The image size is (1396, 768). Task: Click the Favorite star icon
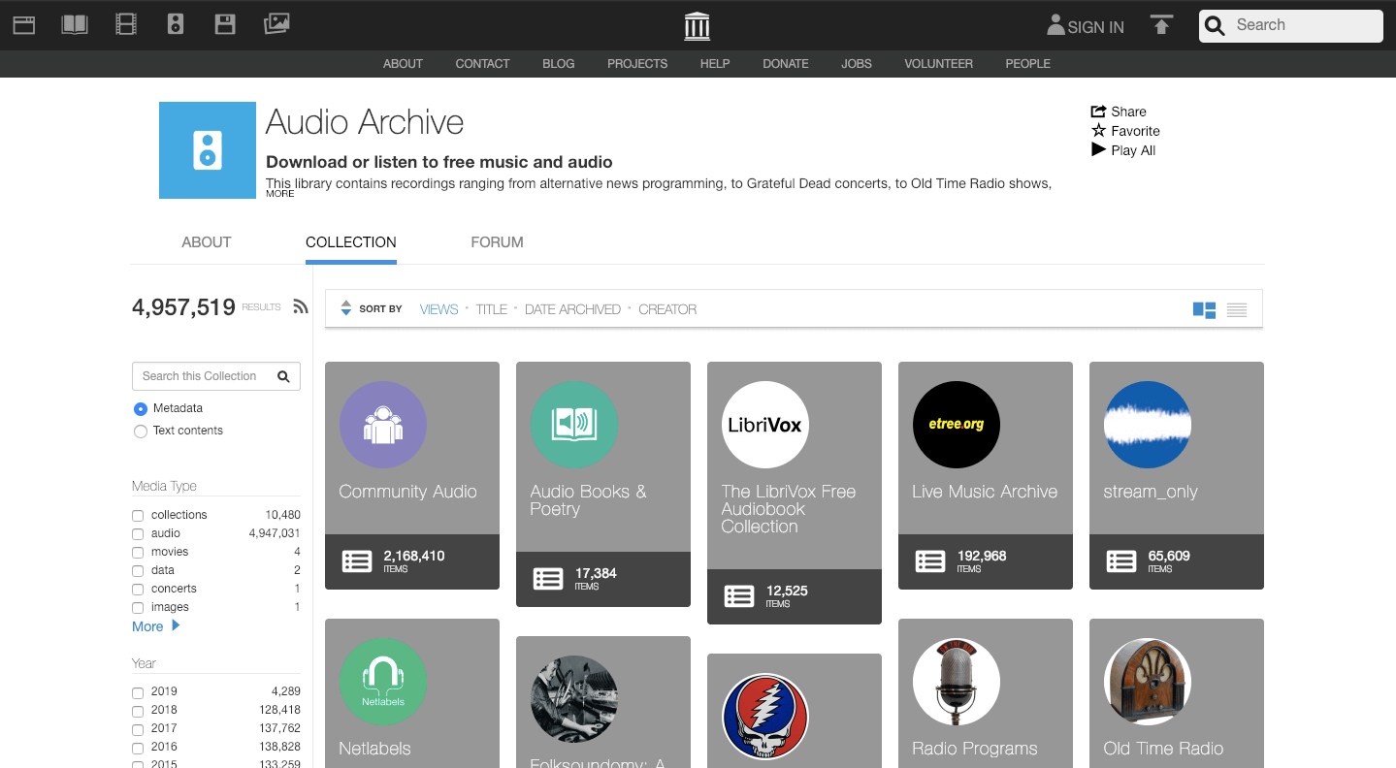point(1098,130)
